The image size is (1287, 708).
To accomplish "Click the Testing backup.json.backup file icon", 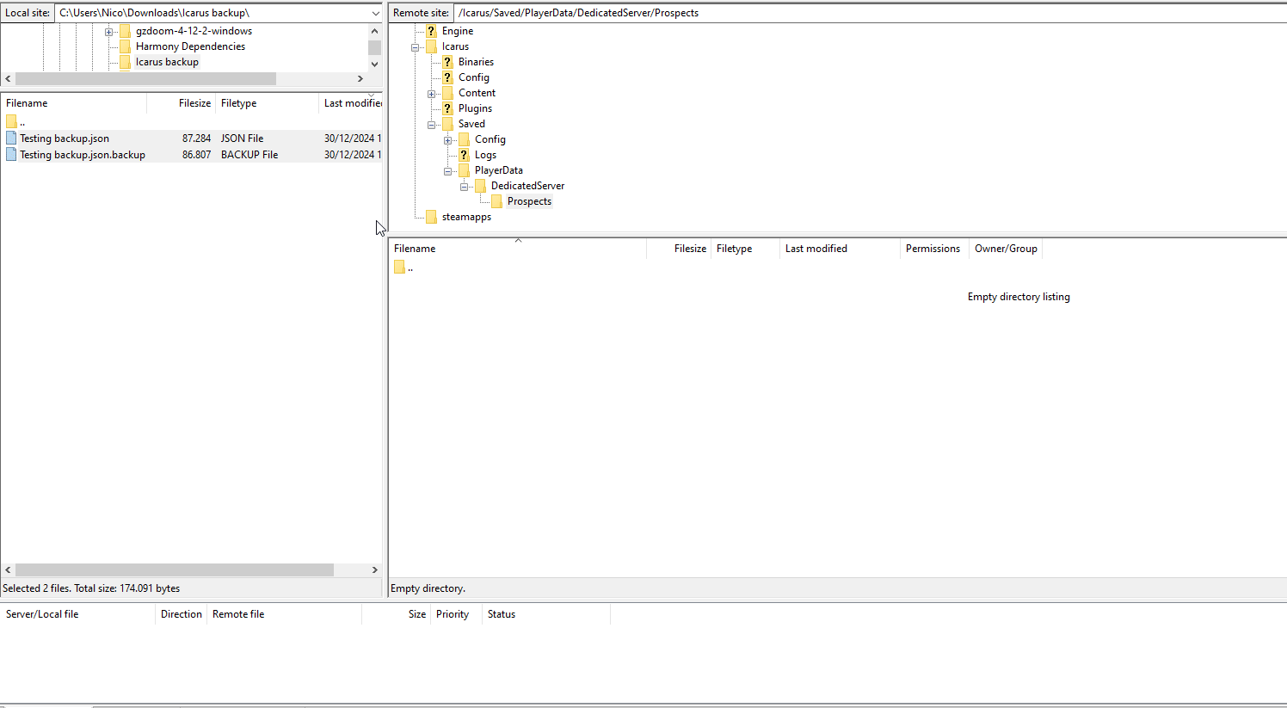I will (x=11, y=154).
